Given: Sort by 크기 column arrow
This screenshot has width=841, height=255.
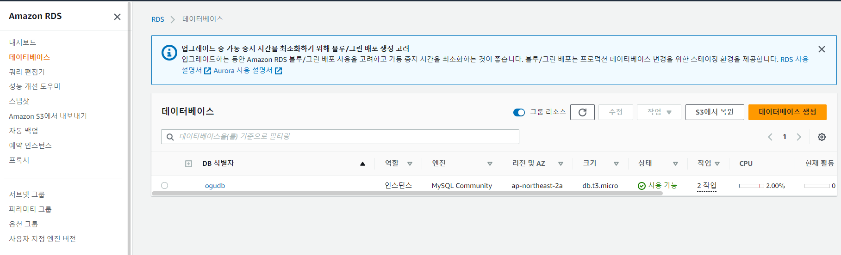Looking at the screenshot, I should 616,164.
